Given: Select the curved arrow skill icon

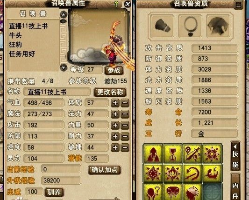Looking at the screenshot, I should point(192,173).
